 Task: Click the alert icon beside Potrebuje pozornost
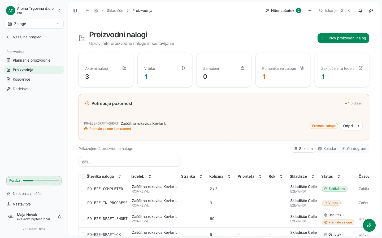point(87,103)
